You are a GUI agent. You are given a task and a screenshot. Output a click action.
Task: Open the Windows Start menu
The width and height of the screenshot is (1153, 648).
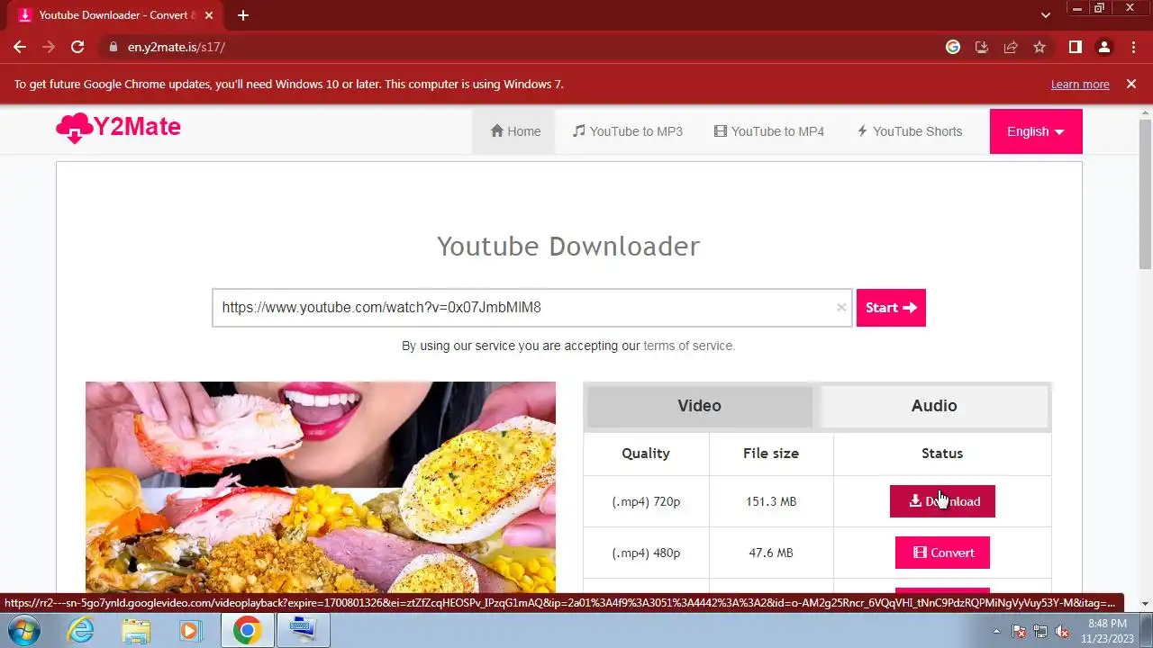(24, 631)
